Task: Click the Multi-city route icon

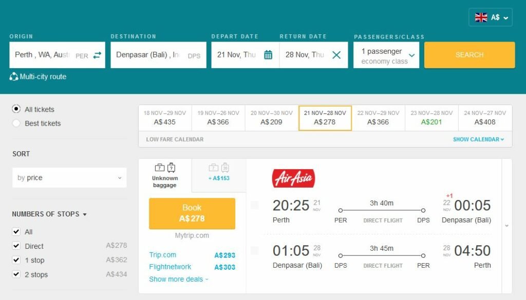Action: pos(14,77)
